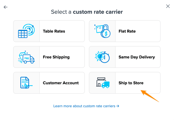Pick the Free Shipping label
The height and width of the screenshot is (120, 174).
(x=56, y=57)
